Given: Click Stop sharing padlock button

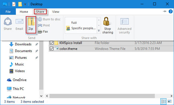Looking at the screenshot, I should [x=108, y=25].
